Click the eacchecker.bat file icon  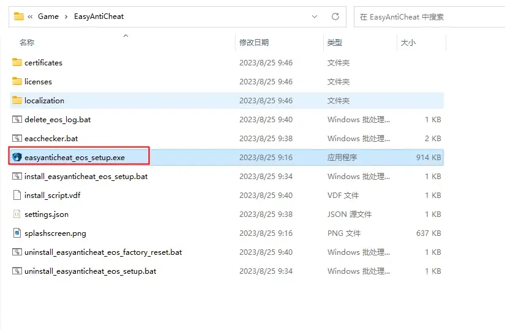point(17,138)
